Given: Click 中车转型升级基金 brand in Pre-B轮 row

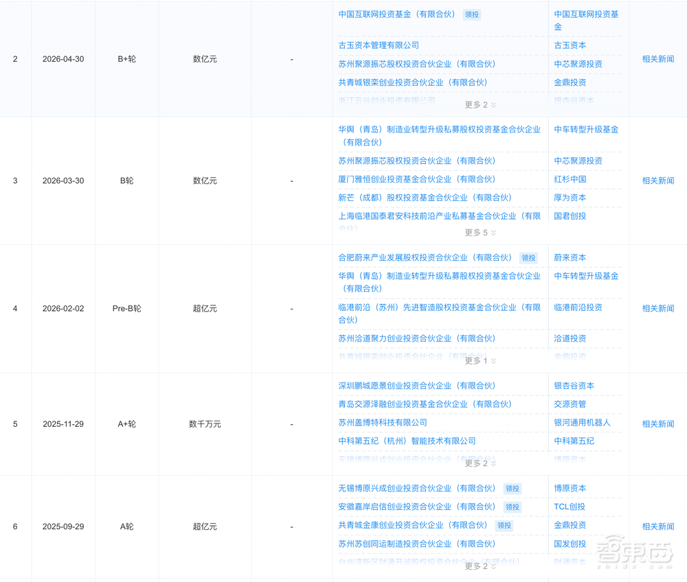Looking at the screenshot, I should (x=586, y=276).
